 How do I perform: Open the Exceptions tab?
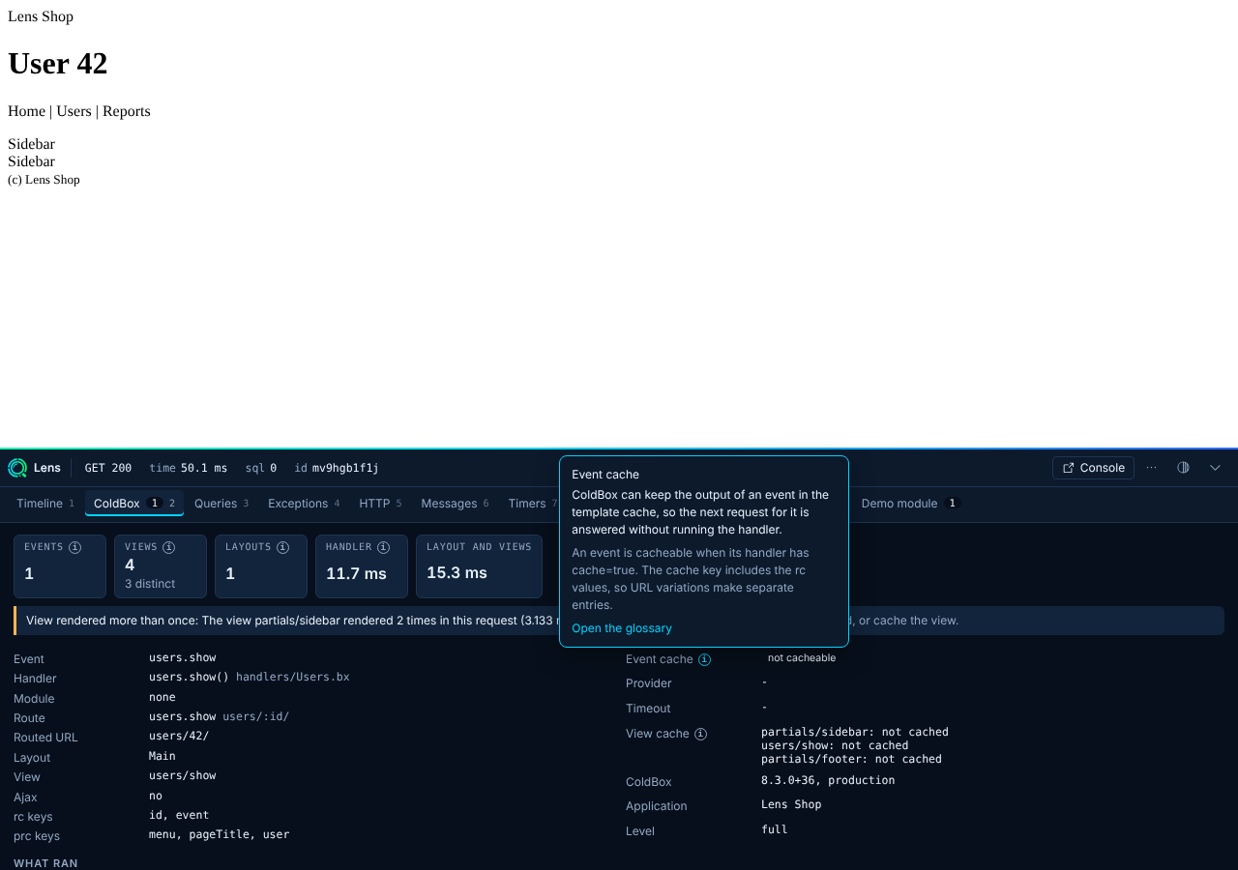pos(304,504)
